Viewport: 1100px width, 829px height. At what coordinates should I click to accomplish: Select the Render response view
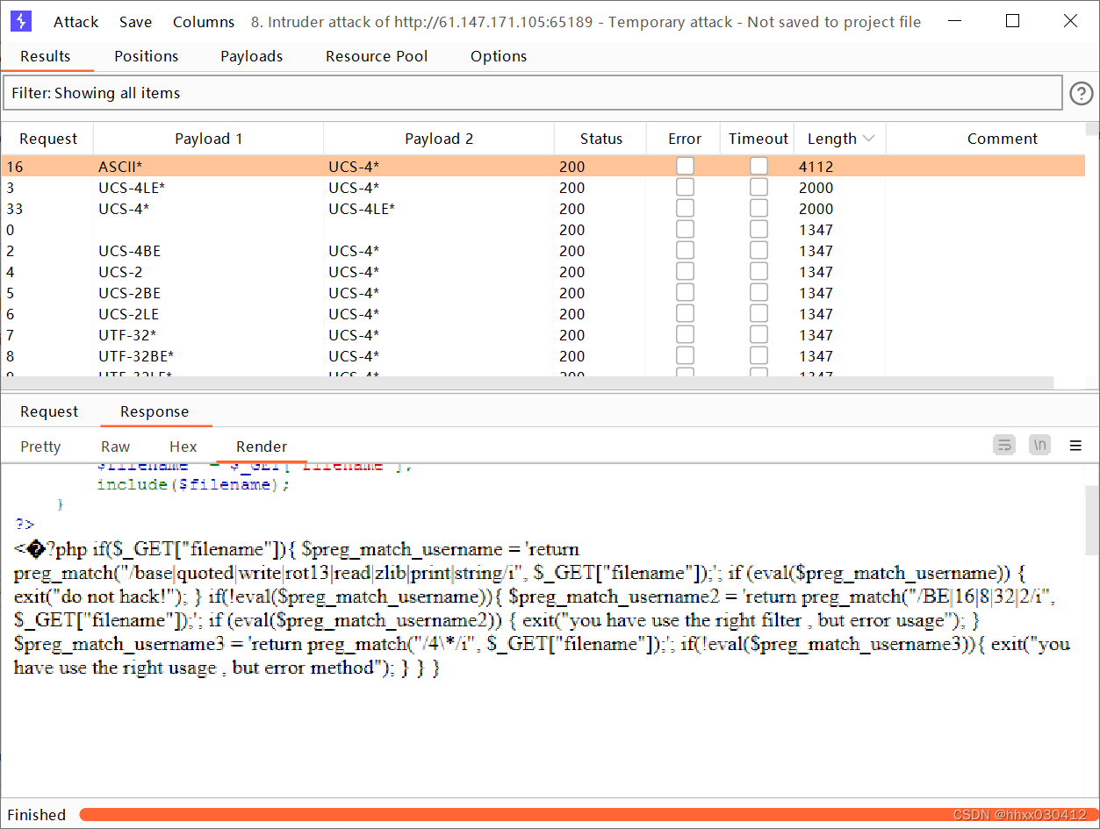262,447
